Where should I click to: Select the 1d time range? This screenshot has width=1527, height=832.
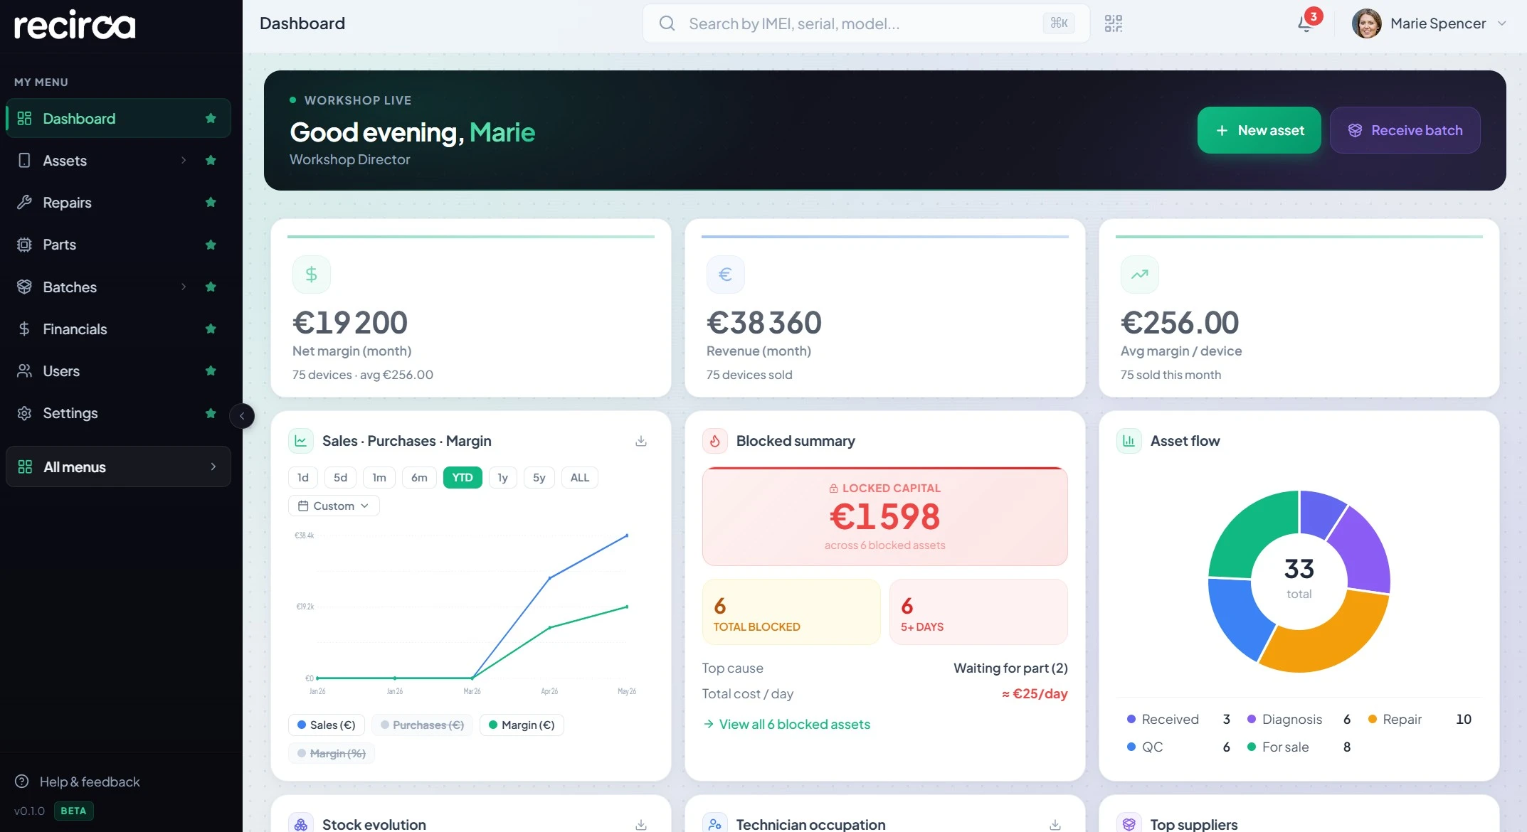pos(303,477)
